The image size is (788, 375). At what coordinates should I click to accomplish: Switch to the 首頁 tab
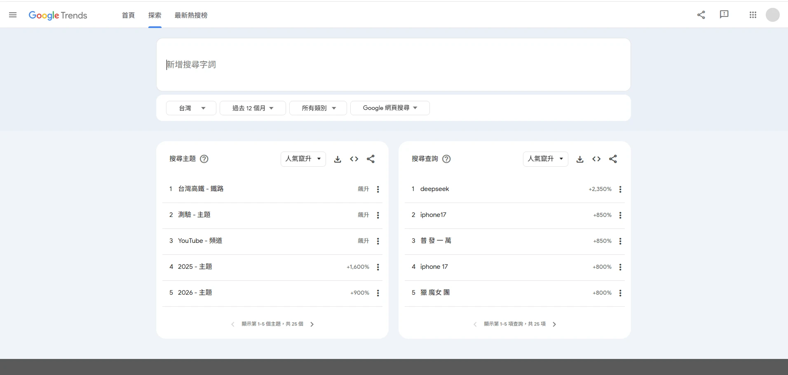pos(128,15)
